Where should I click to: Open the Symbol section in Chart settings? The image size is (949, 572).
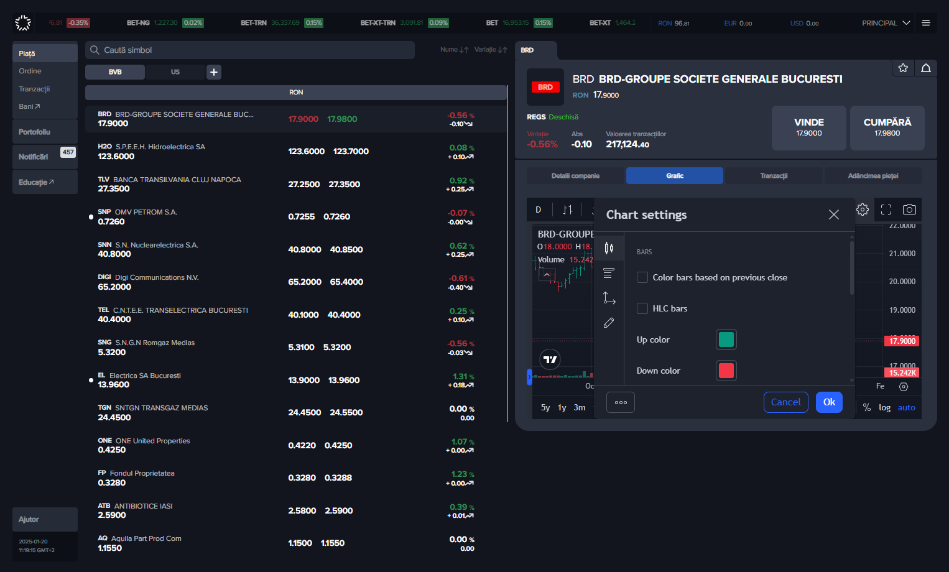609,248
